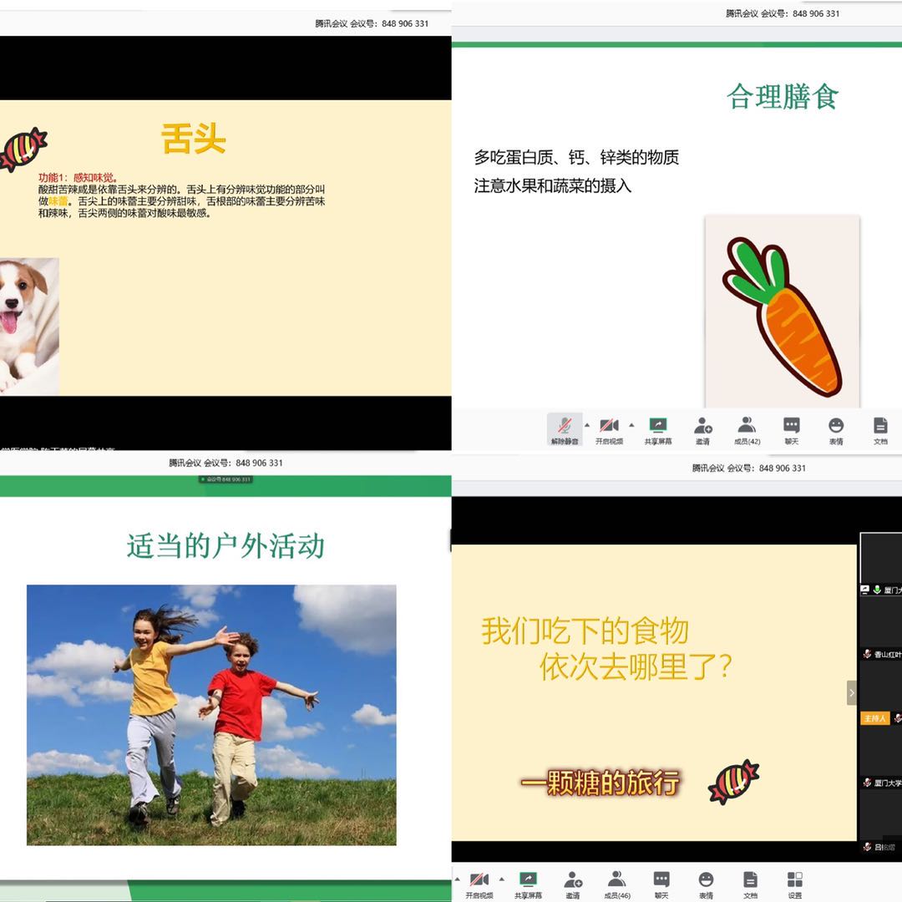Viewport: 902px width, 902px height.
Task: Open 文档 documents icon in 成员(42) toolbar
Action: click(880, 426)
